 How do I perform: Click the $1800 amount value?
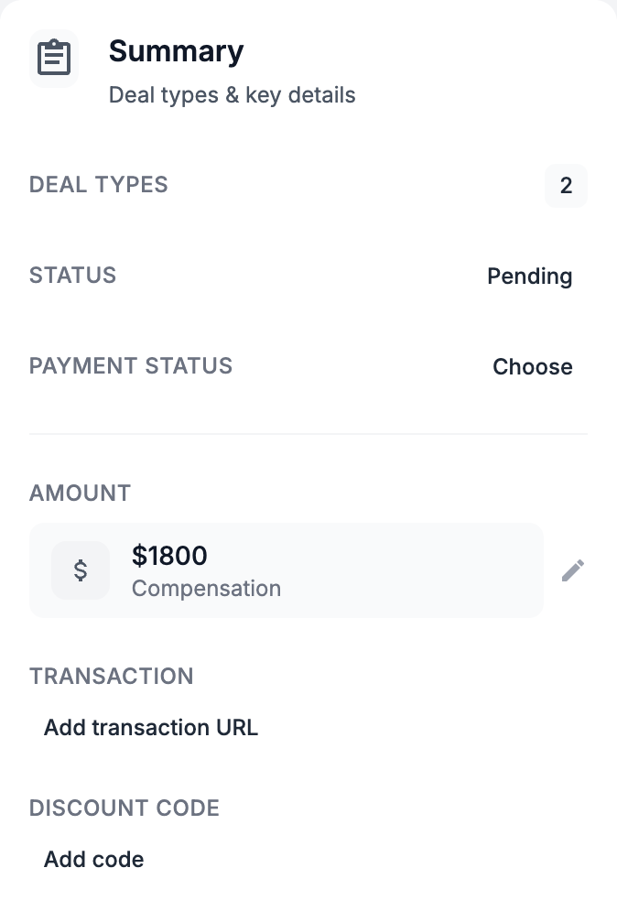click(x=169, y=556)
